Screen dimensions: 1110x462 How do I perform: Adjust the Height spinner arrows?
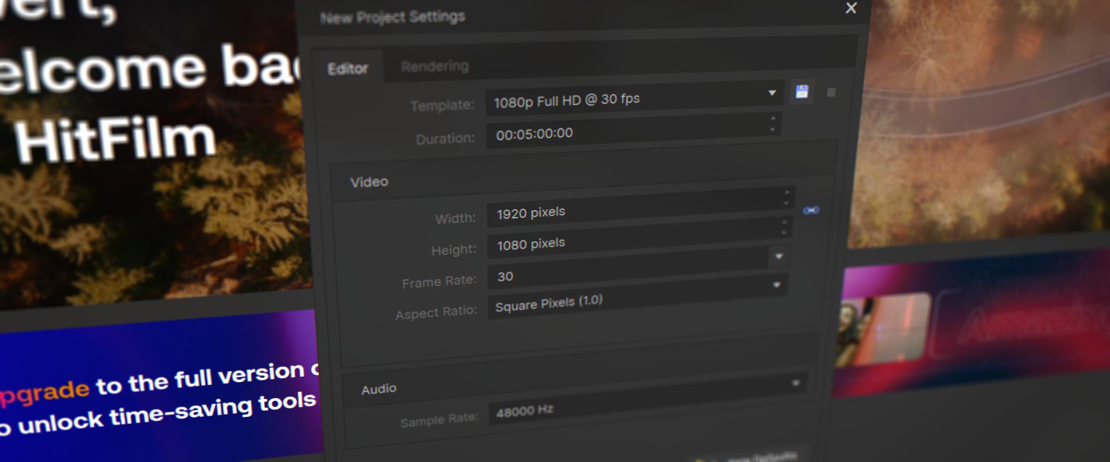click(785, 227)
